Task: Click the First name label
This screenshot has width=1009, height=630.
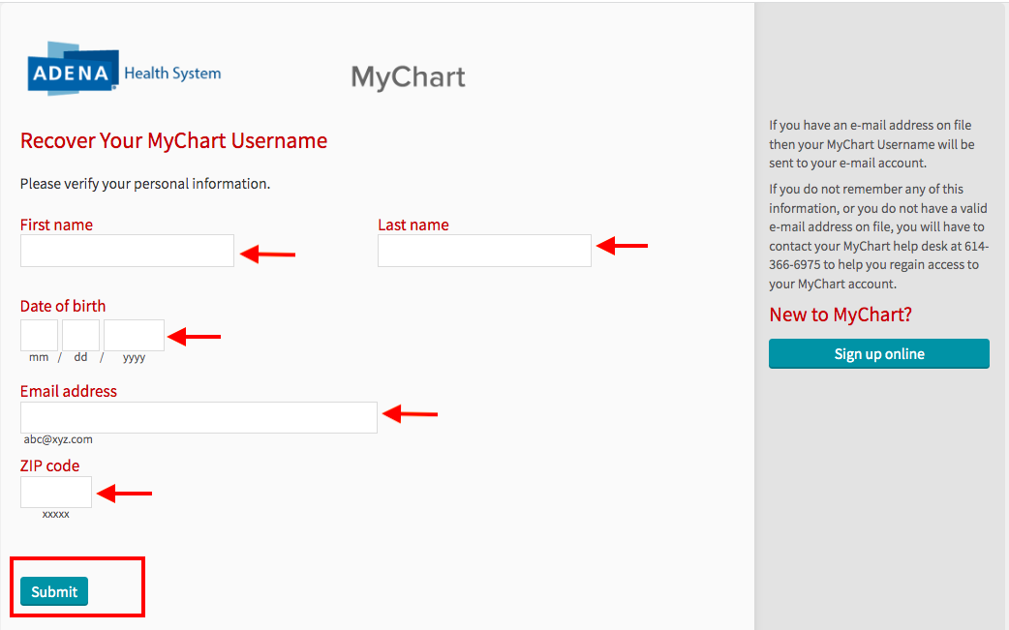Action: [x=56, y=225]
